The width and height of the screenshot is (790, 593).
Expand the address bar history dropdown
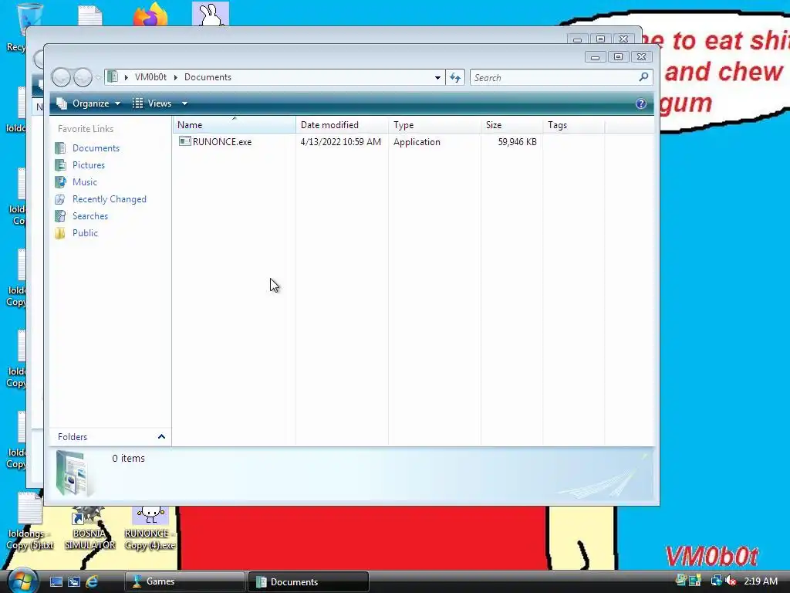[437, 78]
